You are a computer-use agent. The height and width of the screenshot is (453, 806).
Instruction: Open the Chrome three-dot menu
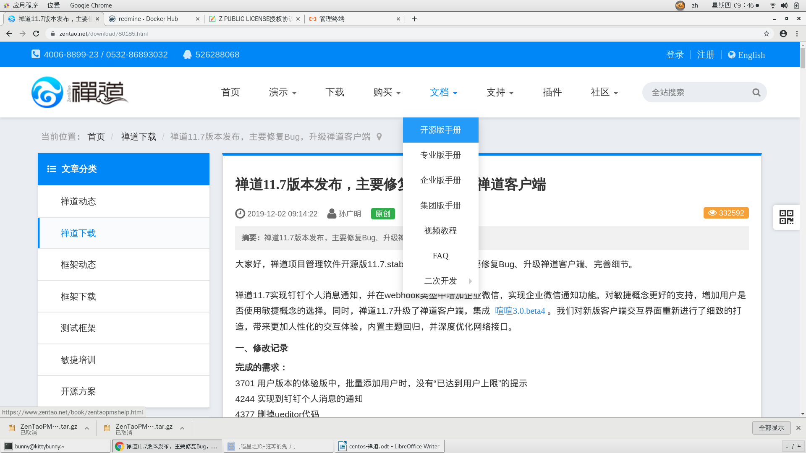point(797,34)
